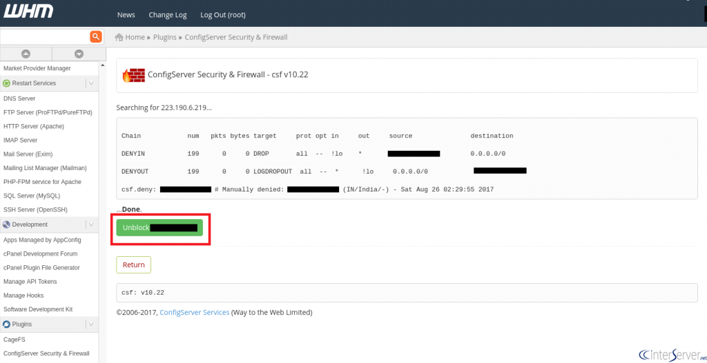Screen dimensions: 707x363
Task: Open the ConfigServer Services link
Action: coord(194,312)
